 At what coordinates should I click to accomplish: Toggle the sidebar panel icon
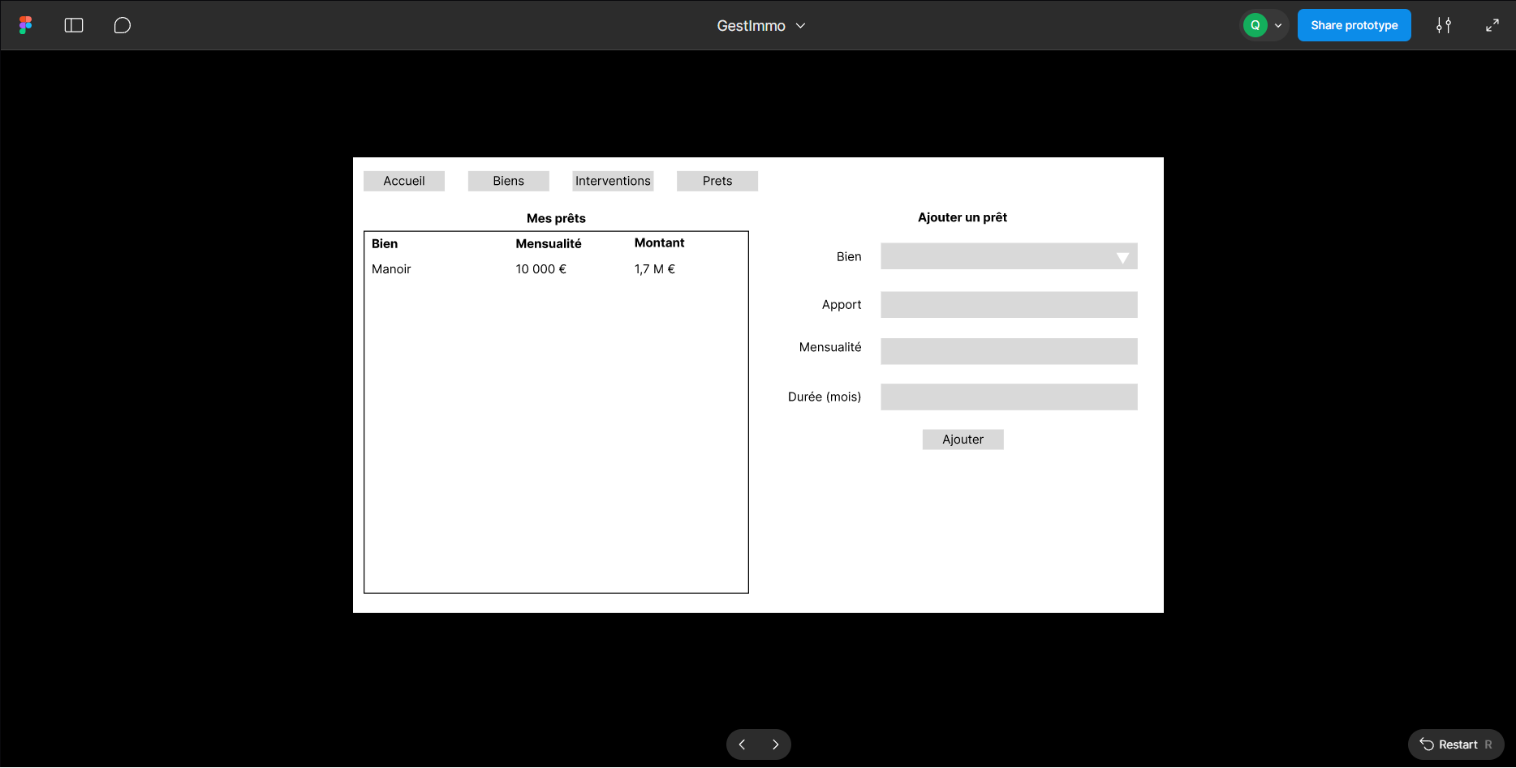click(74, 25)
